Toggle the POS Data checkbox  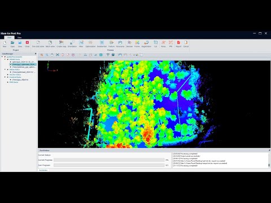point(8,82)
